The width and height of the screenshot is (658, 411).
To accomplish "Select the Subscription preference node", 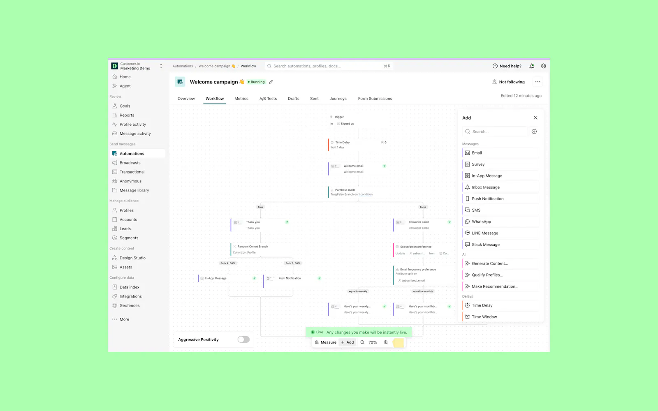I will [423, 250].
